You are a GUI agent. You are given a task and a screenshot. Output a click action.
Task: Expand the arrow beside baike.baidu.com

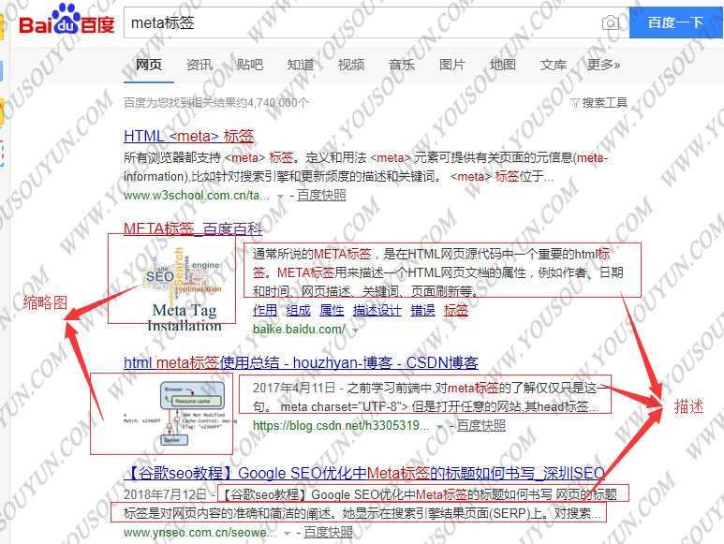coord(355,331)
